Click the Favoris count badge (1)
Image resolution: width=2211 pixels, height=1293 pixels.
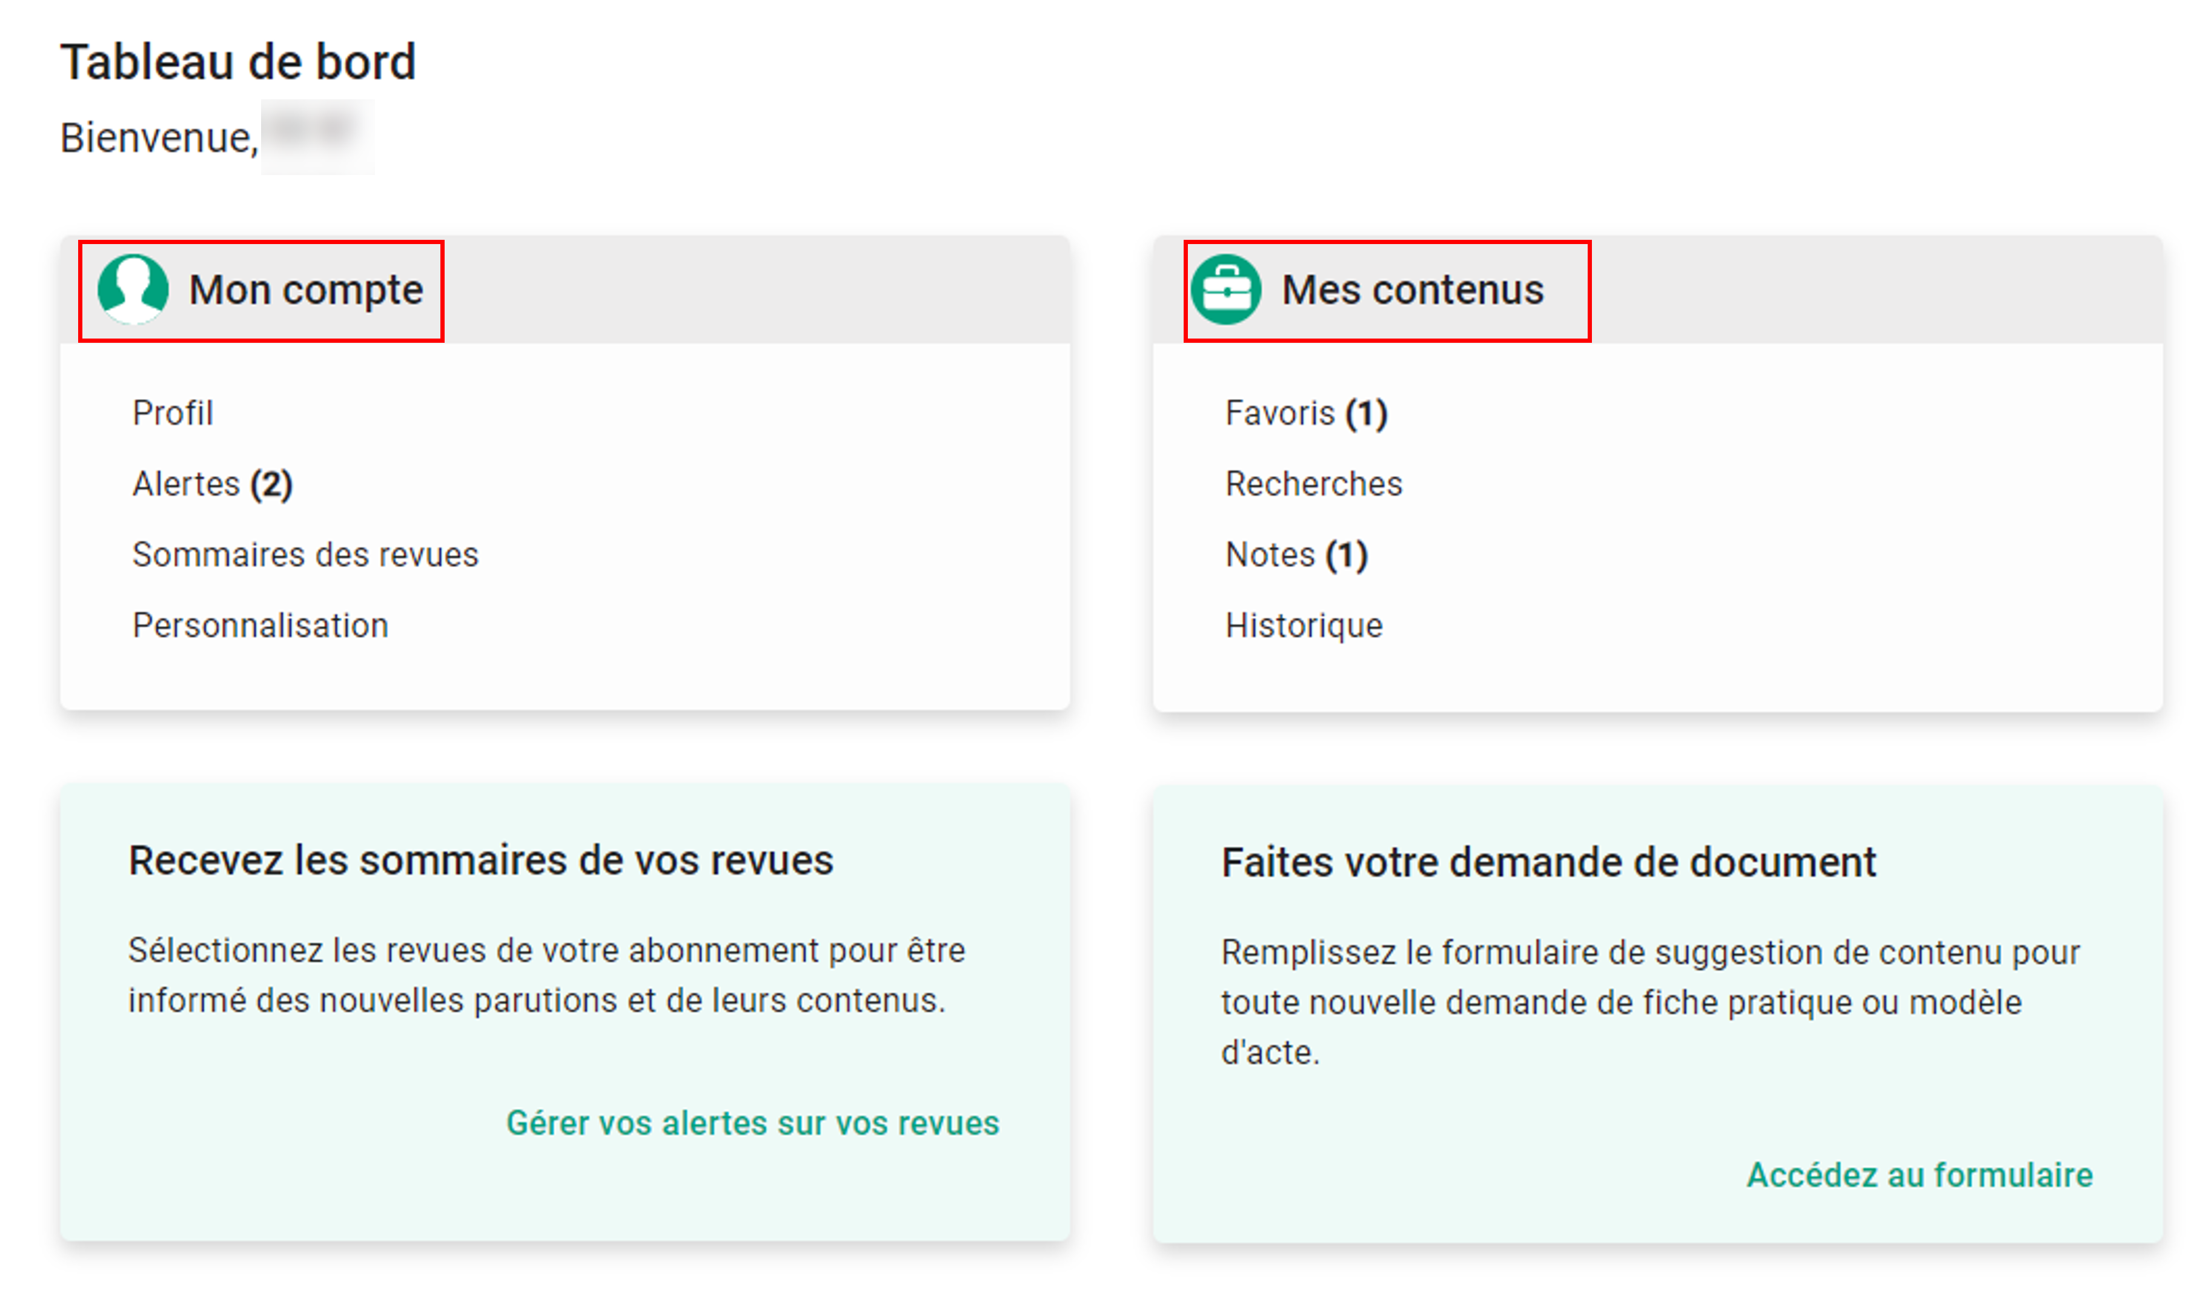pyautogui.click(x=1366, y=413)
